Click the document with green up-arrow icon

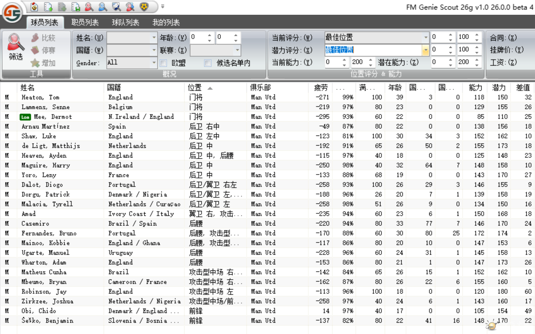(x=48, y=7)
